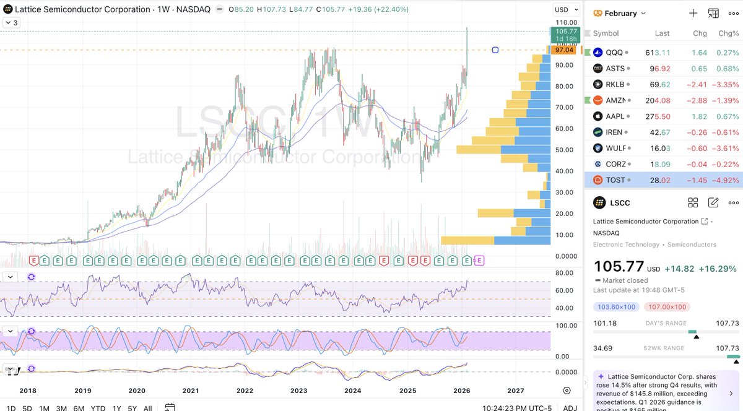Expand the indicators list showing 3
The image size is (743, 411).
click(x=11, y=22)
